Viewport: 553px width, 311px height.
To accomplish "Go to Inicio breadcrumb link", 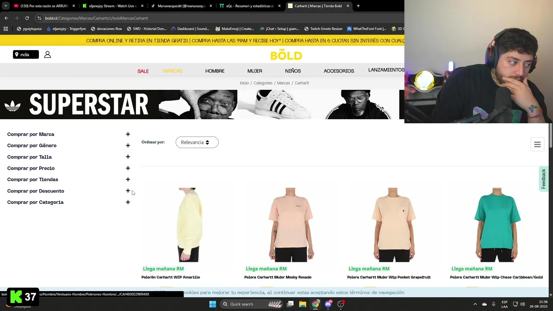I will click(x=244, y=83).
